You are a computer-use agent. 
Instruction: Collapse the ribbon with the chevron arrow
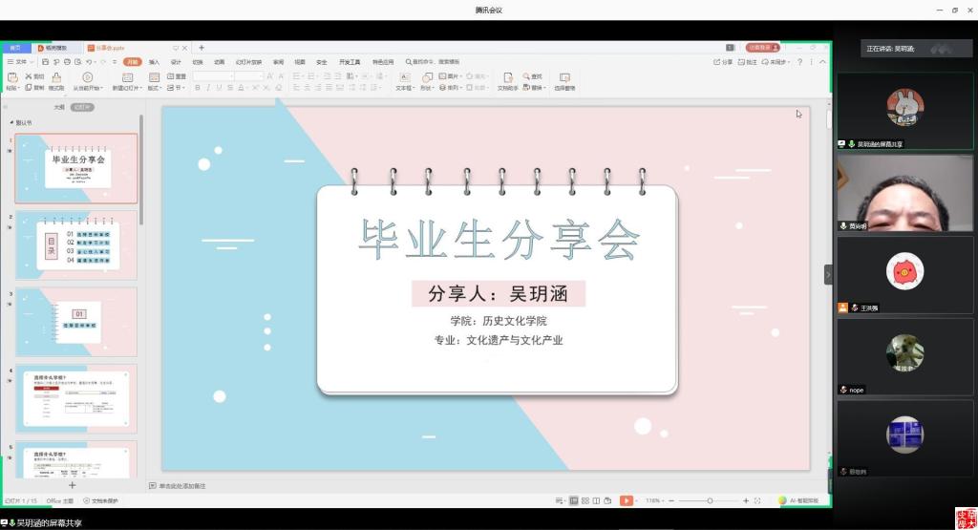823,62
